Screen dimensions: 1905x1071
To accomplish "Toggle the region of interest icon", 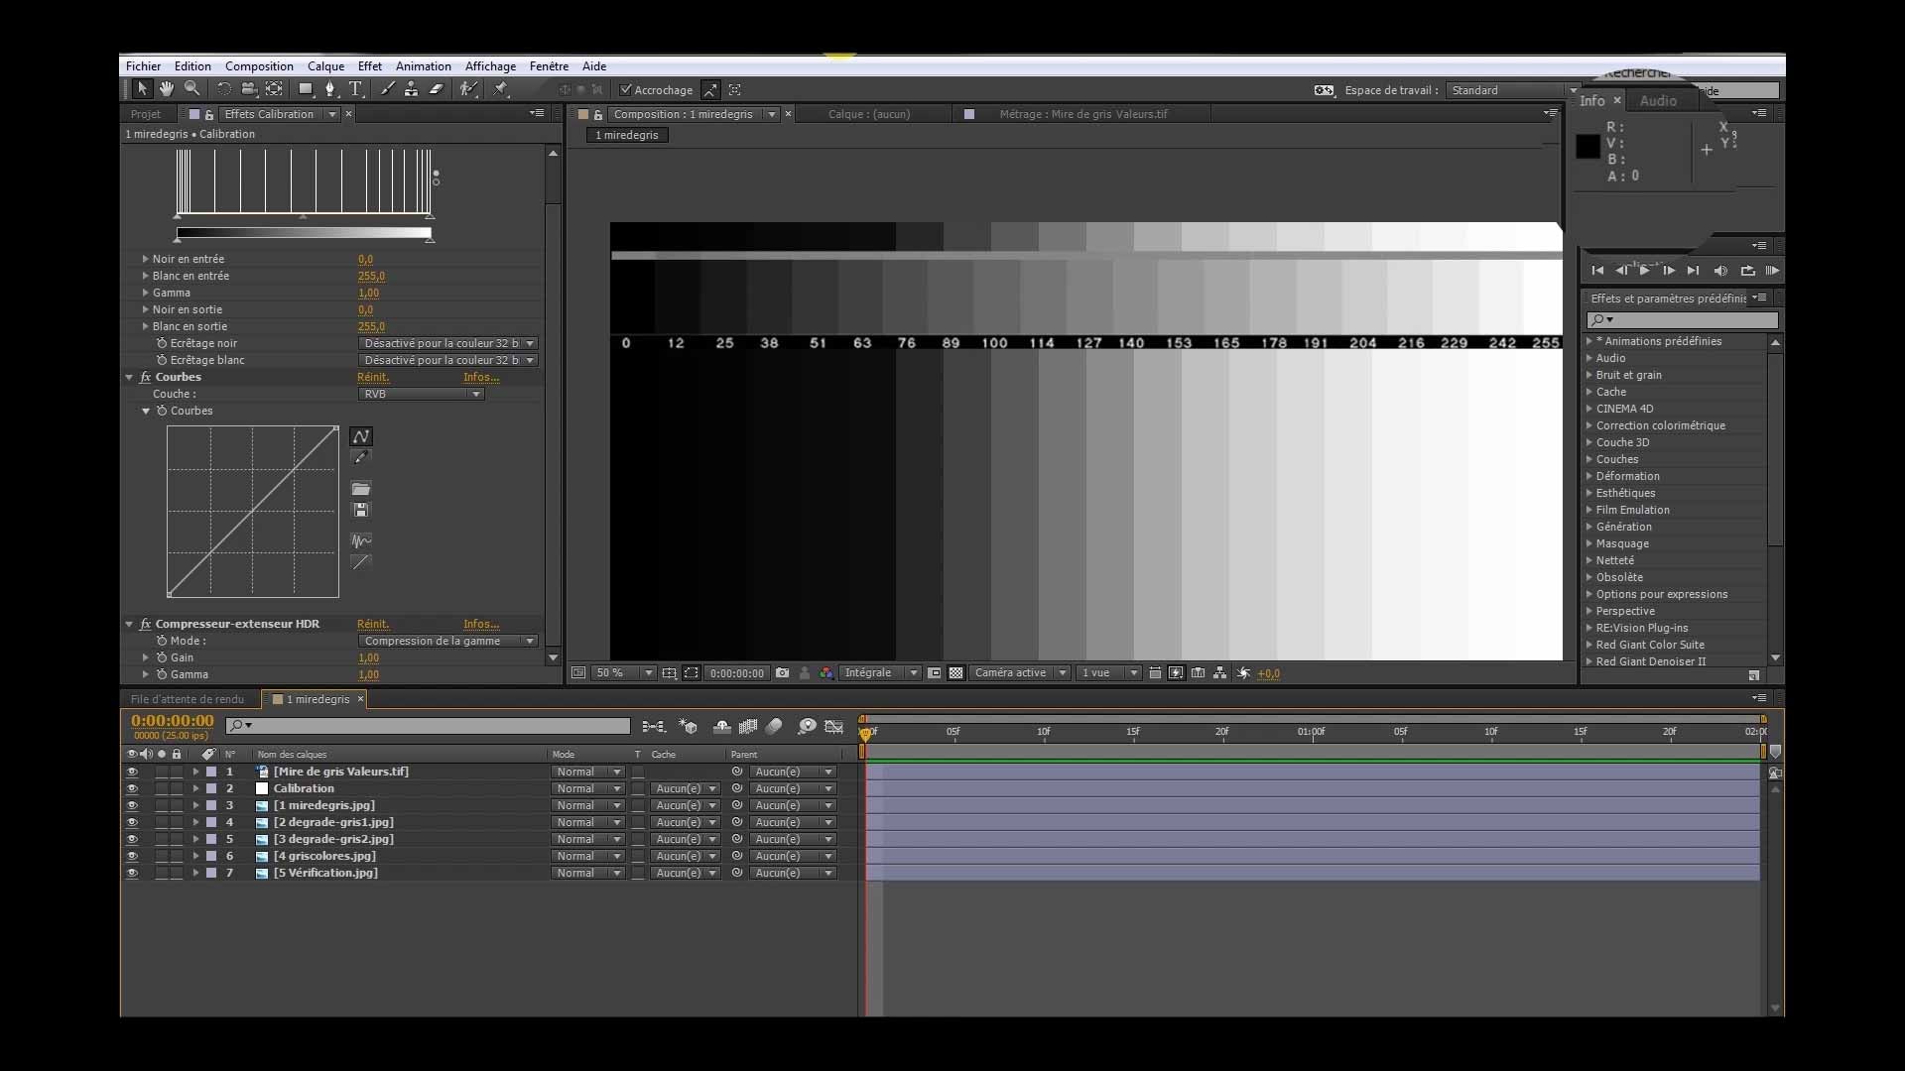I will pos(934,673).
